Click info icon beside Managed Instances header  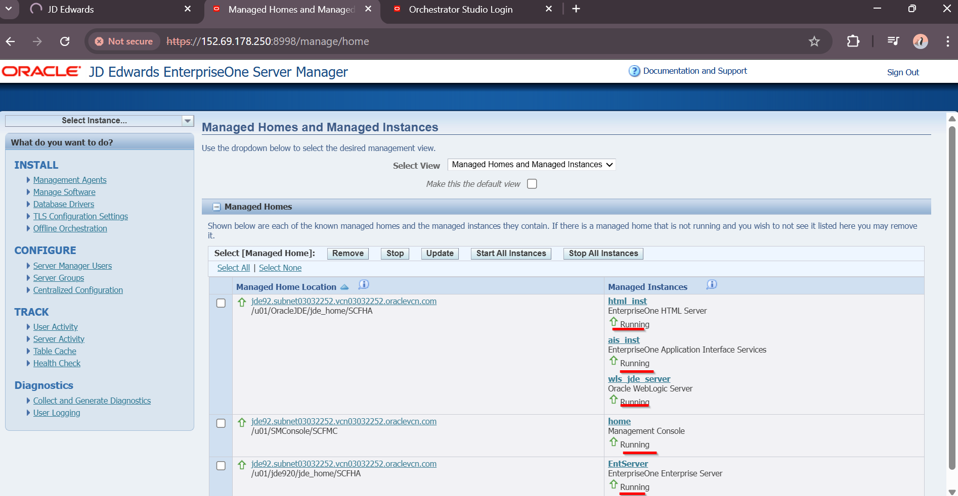point(711,285)
